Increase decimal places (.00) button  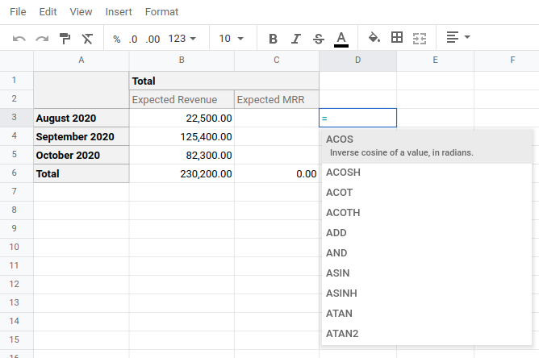point(153,40)
